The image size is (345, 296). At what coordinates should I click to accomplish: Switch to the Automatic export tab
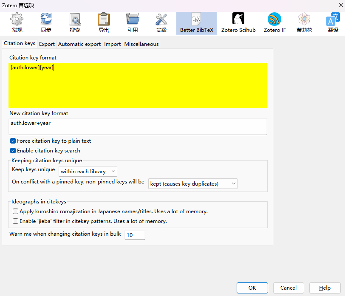pos(79,44)
